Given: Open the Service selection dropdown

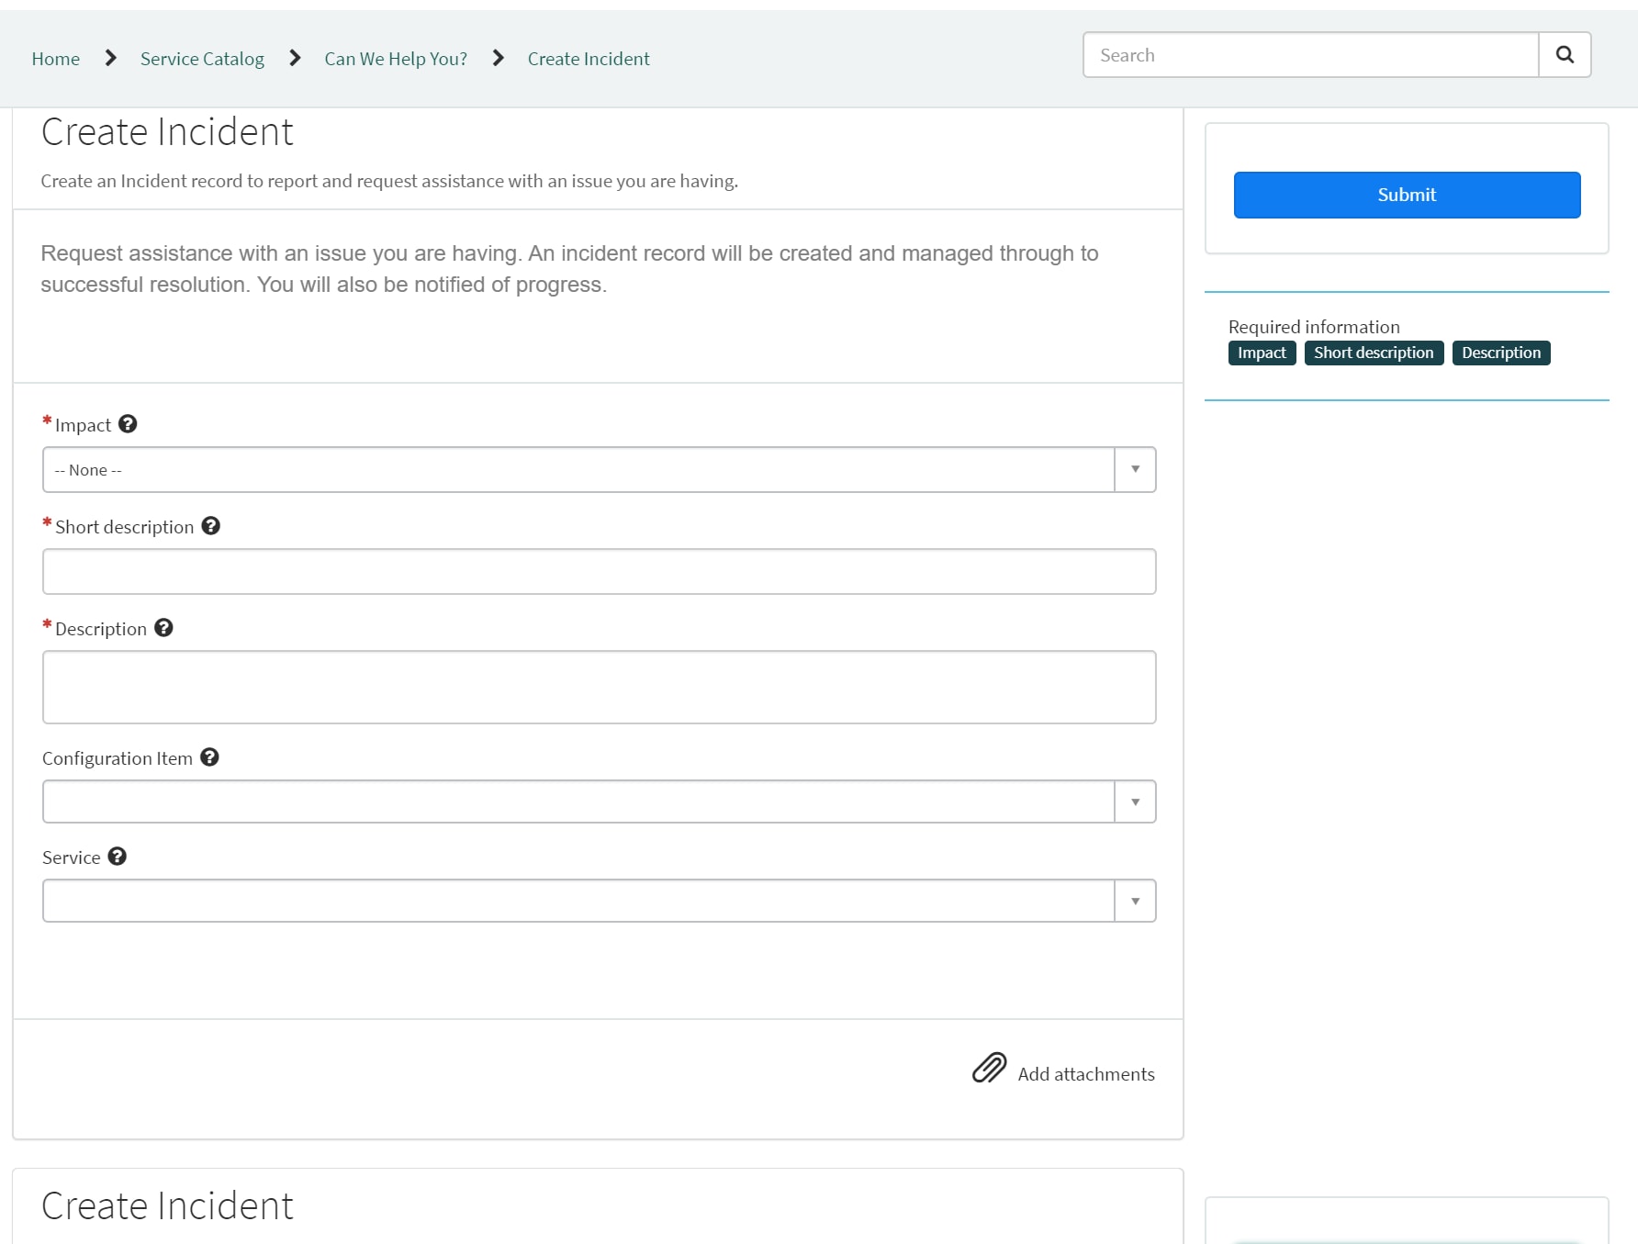Looking at the screenshot, I should (x=1134, y=900).
